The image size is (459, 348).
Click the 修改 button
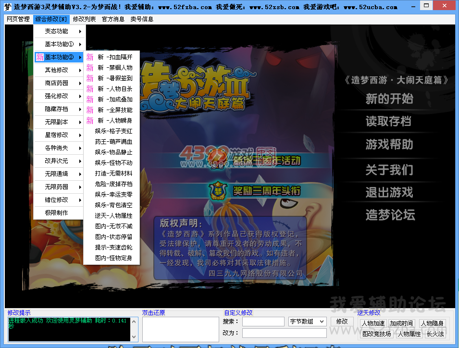pyautogui.click(x=342, y=322)
